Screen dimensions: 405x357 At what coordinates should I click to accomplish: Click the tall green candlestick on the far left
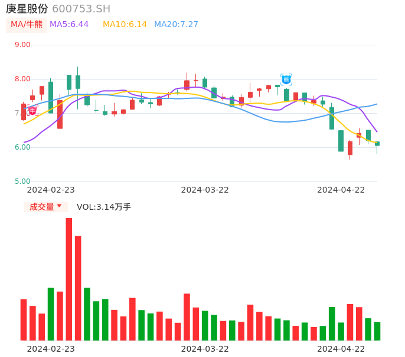[x=51, y=97]
